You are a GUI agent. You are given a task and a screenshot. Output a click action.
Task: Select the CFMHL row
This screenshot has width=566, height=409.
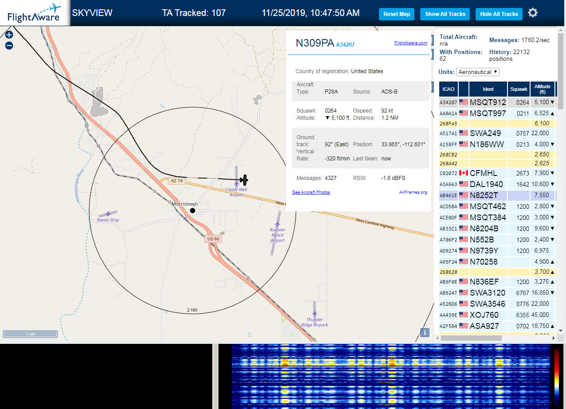tap(497, 173)
